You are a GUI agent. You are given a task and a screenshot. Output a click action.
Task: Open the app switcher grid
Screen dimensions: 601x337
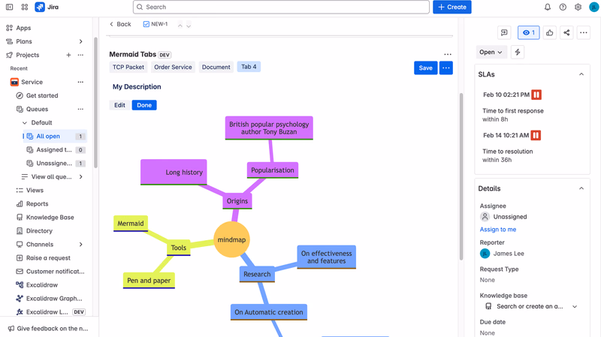(x=25, y=7)
